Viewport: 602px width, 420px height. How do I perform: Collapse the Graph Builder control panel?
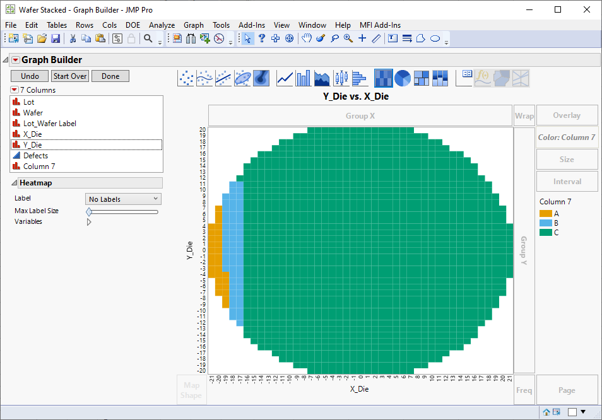click(5, 59)
